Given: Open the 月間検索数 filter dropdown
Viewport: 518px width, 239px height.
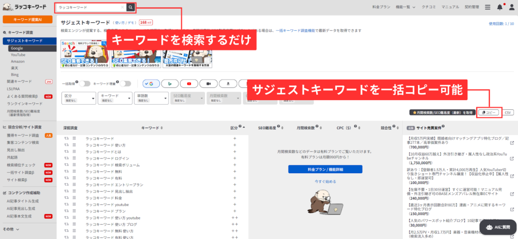Looking at the screenshot, I should click(x=224, y=98).
